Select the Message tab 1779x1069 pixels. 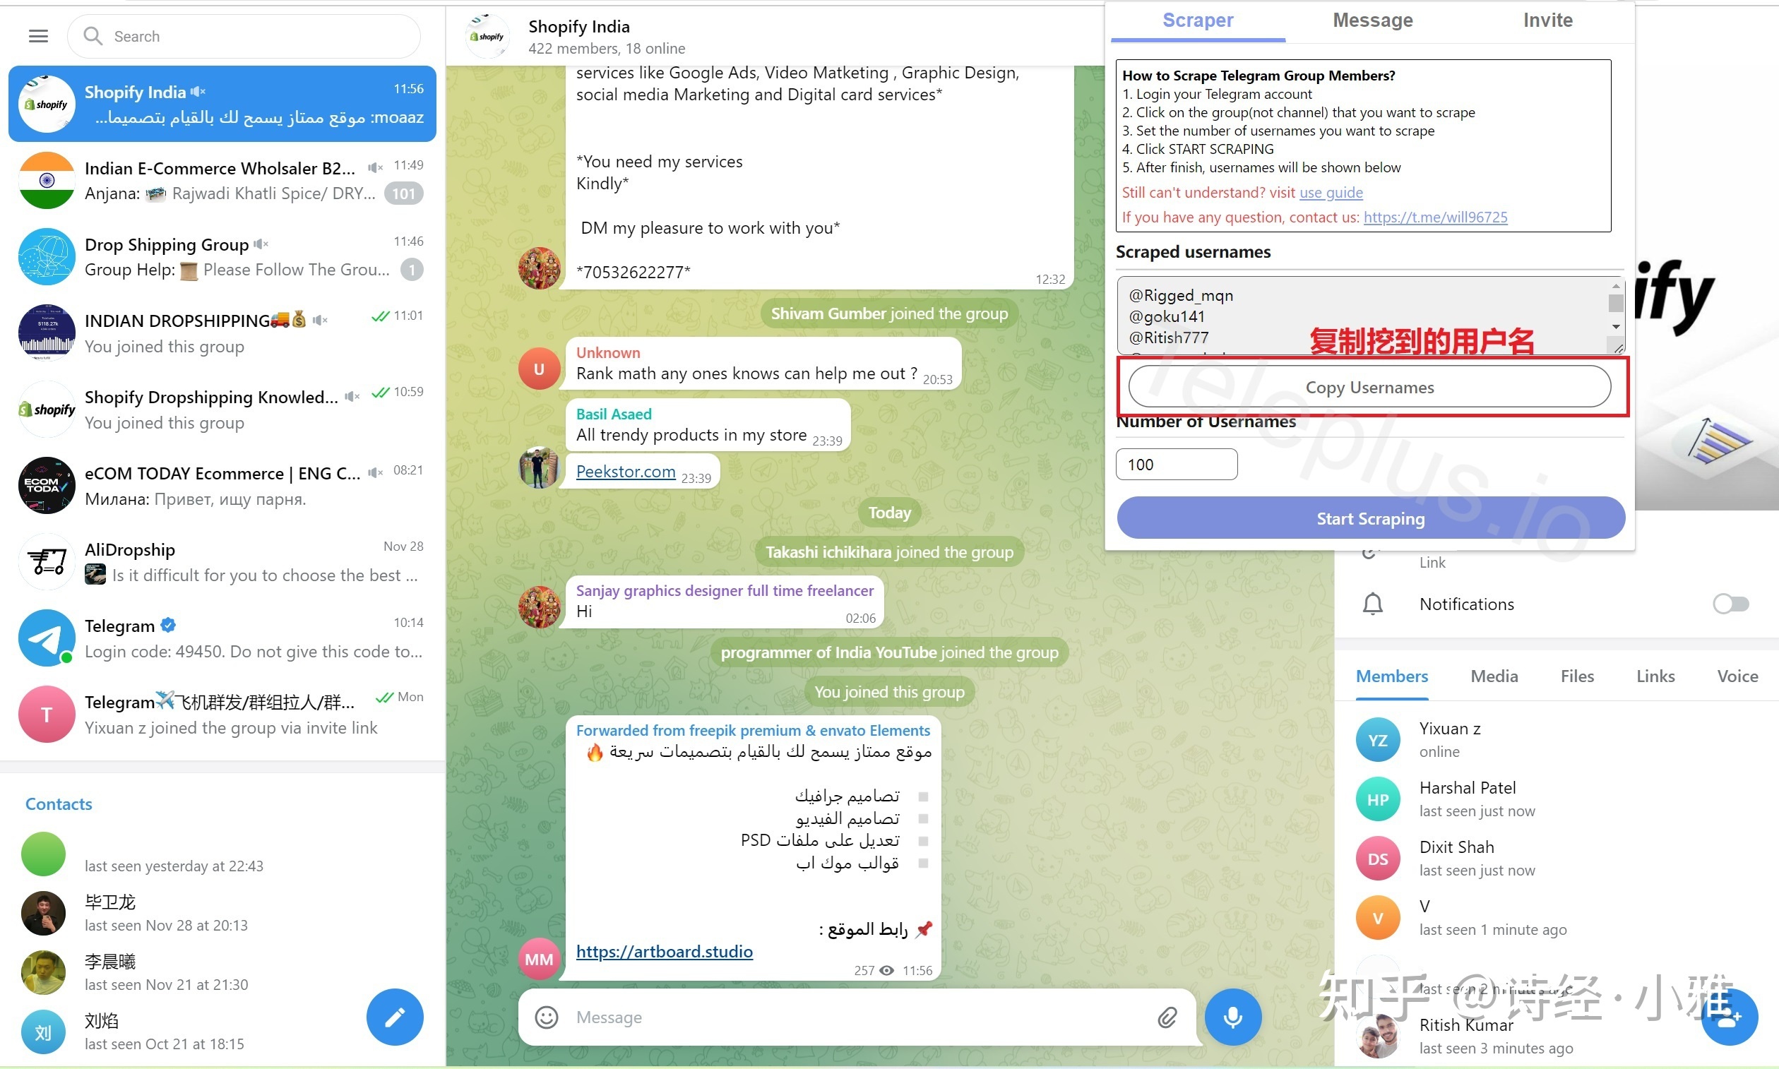[x=1372, y=19]
